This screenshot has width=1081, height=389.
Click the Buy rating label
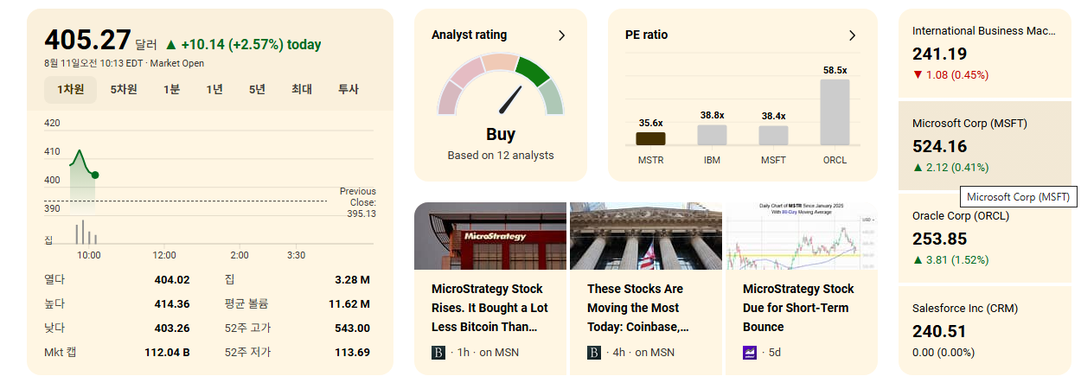(501, 134)
